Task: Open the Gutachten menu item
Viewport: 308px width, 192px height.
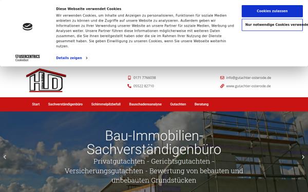Action: [178, 104]
